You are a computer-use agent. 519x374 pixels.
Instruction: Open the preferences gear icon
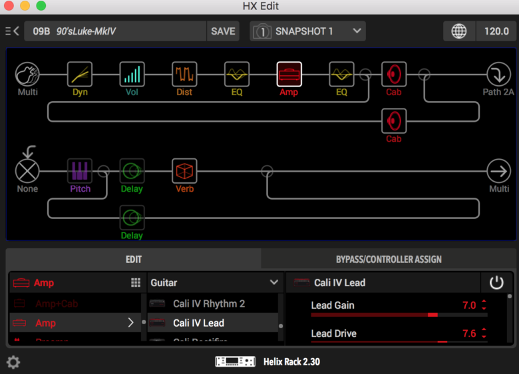click(13, 362)
